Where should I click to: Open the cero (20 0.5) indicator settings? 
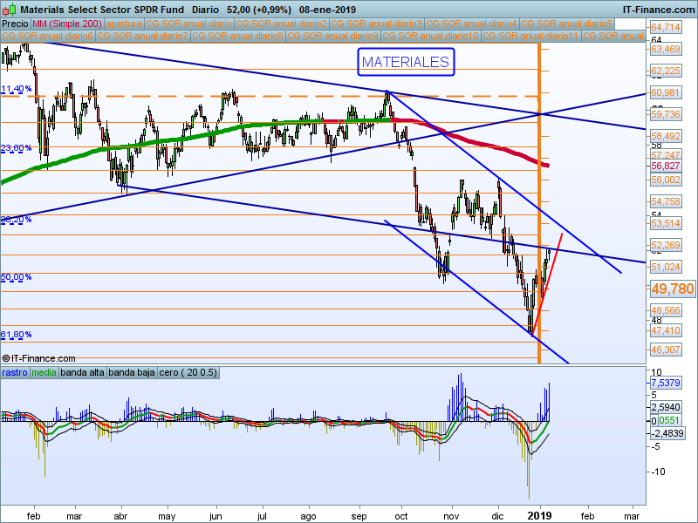[x=188, y=372]
